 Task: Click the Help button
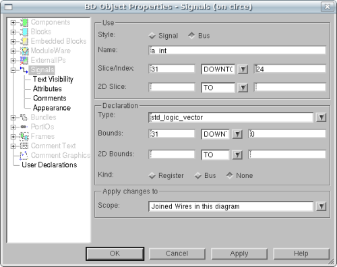[x=301, y=254]
